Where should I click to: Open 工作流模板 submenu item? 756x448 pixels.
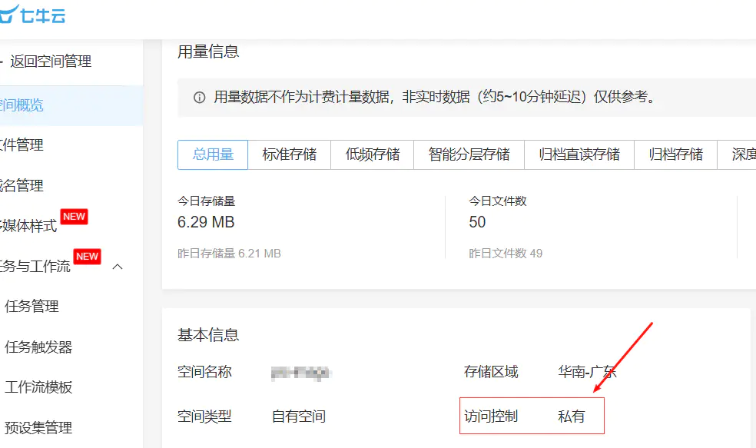38,387
